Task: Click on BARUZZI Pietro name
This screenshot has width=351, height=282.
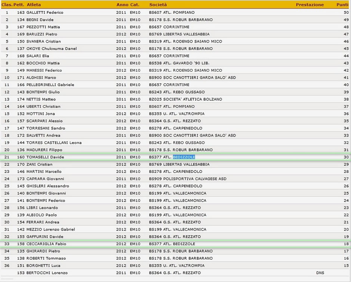Action: 42,34
